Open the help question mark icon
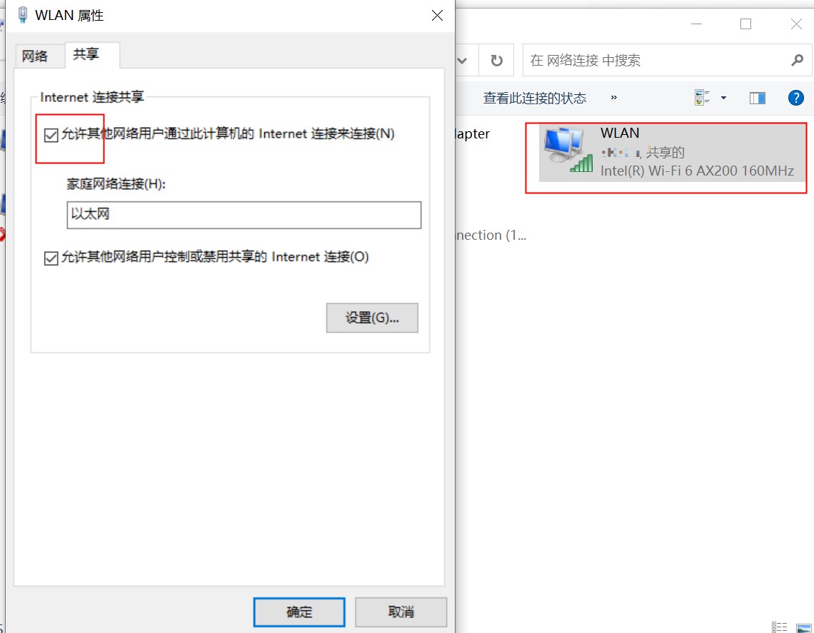814x633 pixels. [x=795, y=98]
